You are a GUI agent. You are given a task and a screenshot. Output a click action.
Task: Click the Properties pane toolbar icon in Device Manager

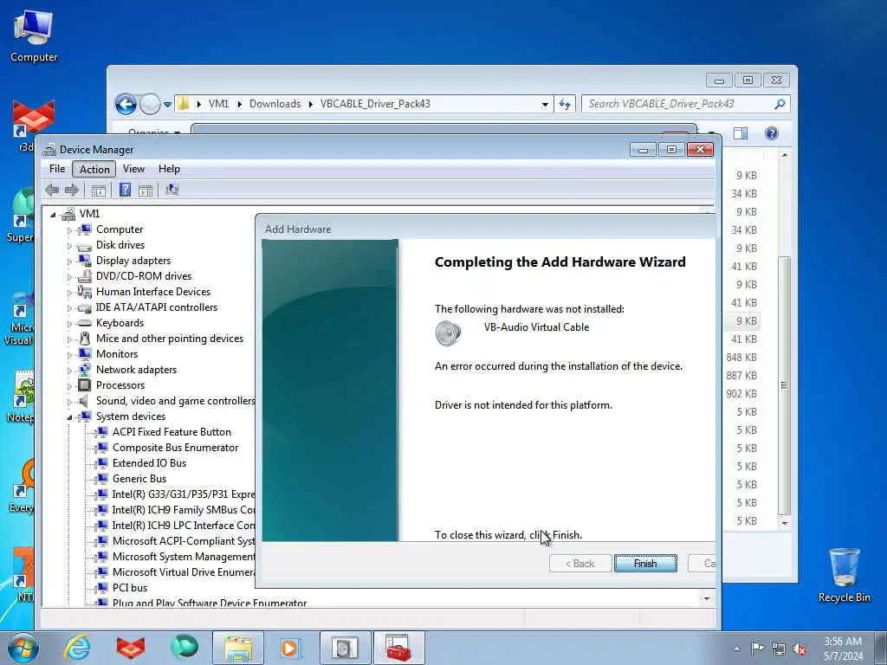point(146,190)
